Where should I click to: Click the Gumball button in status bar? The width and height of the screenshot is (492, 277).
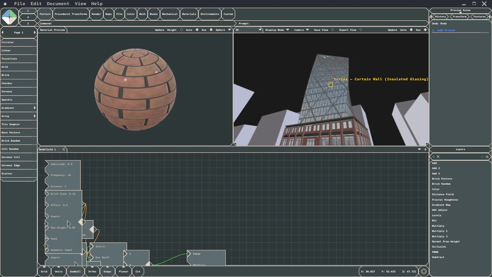pos(75,271)
